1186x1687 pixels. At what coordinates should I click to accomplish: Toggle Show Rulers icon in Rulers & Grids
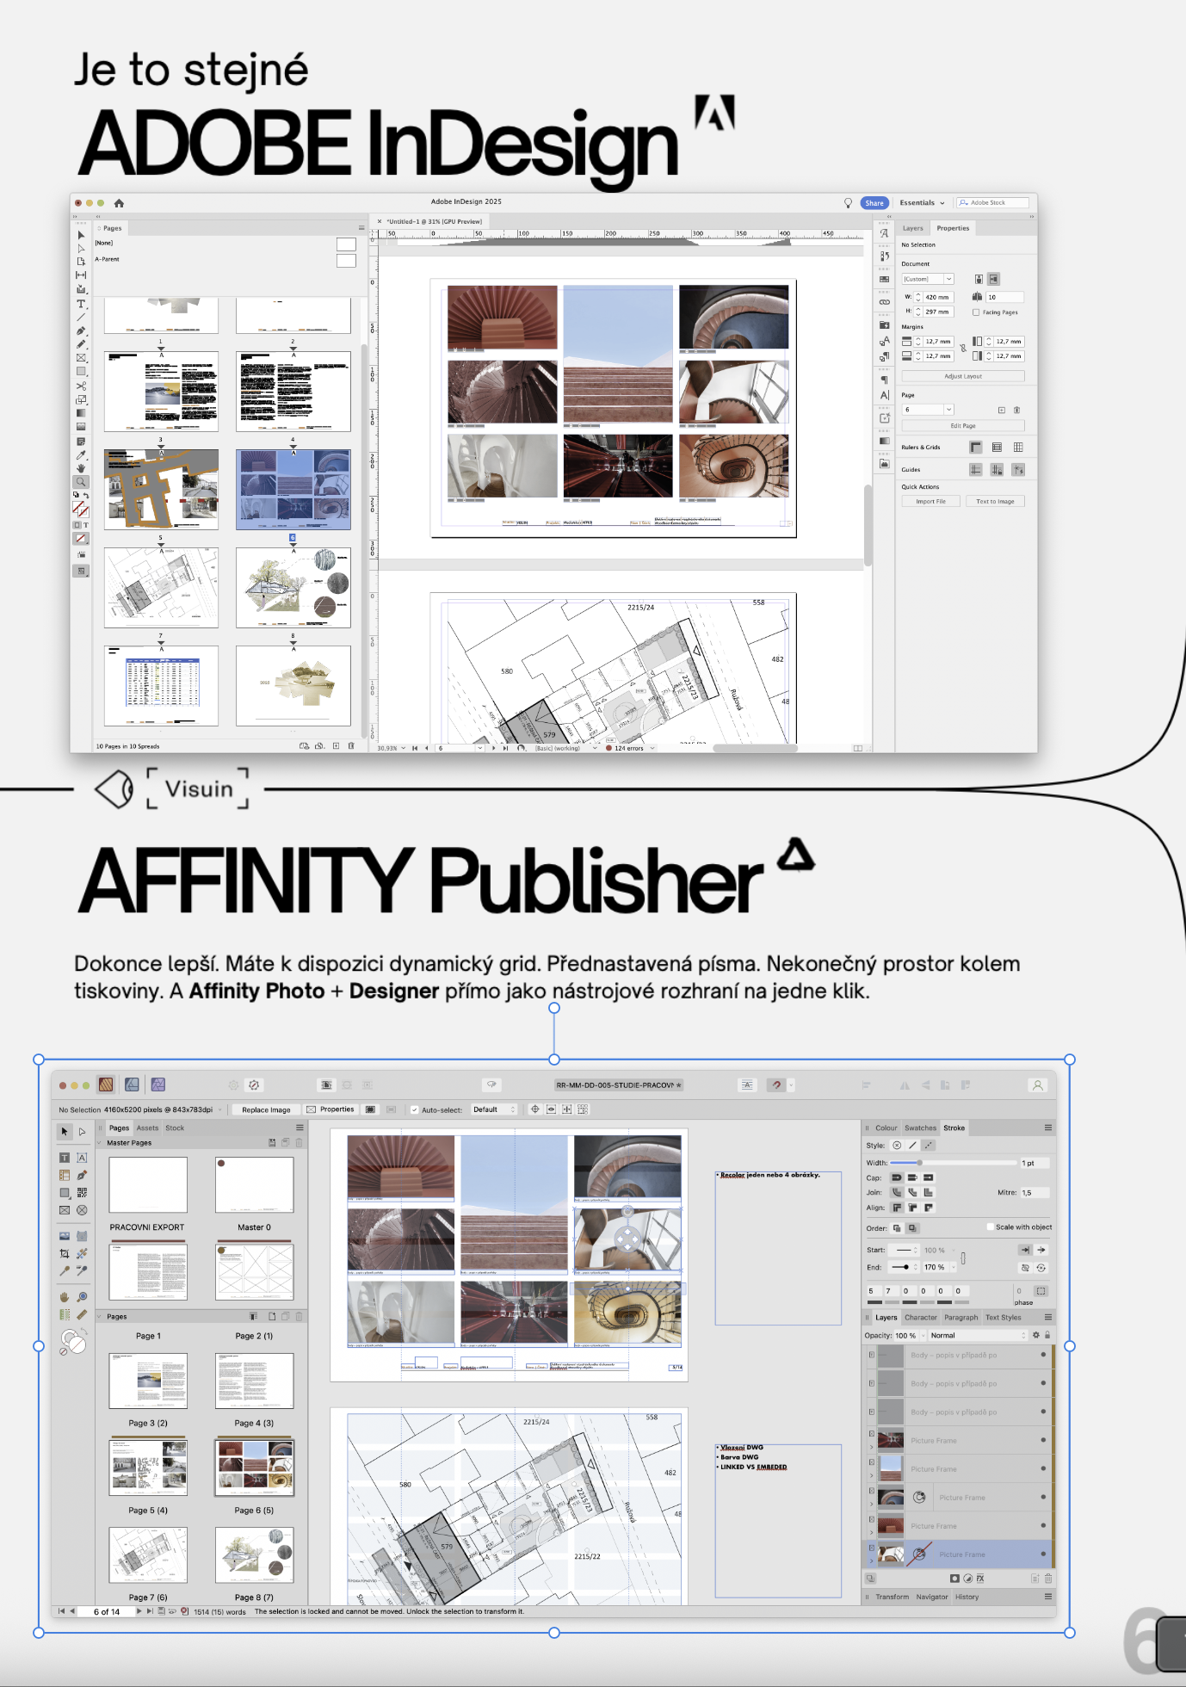976,447
